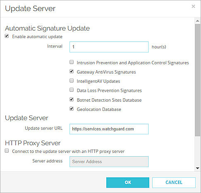Click the CANCEL button
201x193 pixels.
click(174, 182)
